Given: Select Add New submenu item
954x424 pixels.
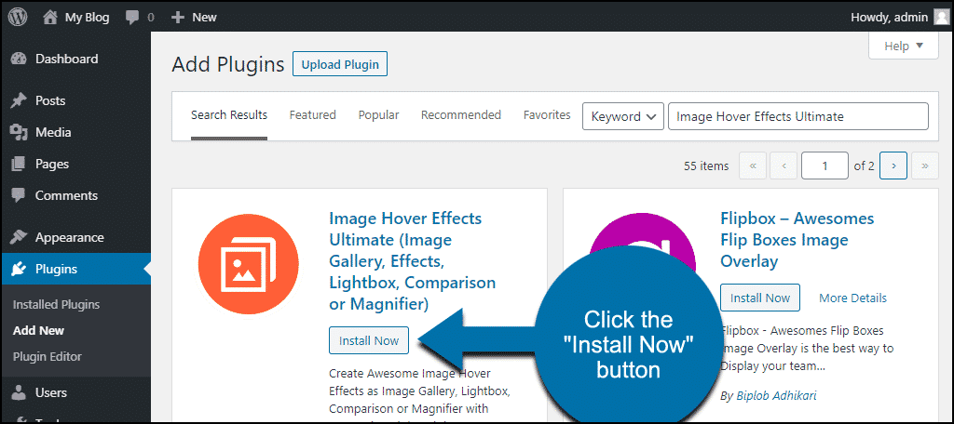Looking at the screenshot, I should click(x=38, y=331).
